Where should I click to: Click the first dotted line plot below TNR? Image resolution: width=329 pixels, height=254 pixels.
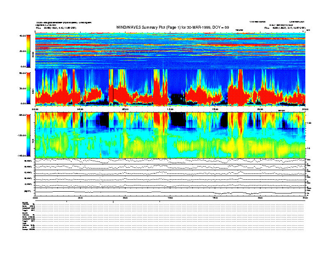coord(170,161)
